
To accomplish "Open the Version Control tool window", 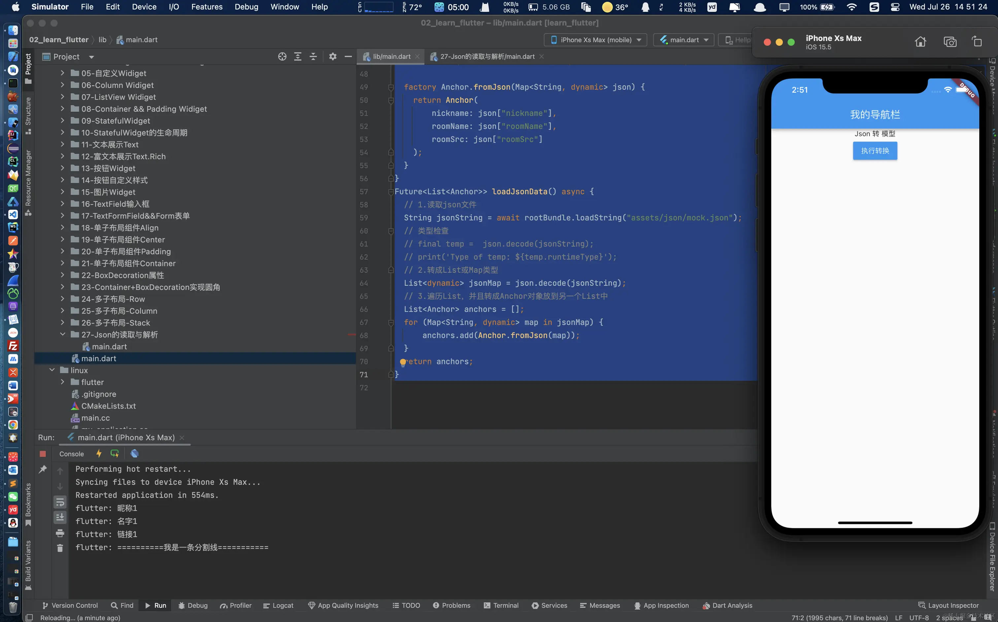I will [70, 606].
